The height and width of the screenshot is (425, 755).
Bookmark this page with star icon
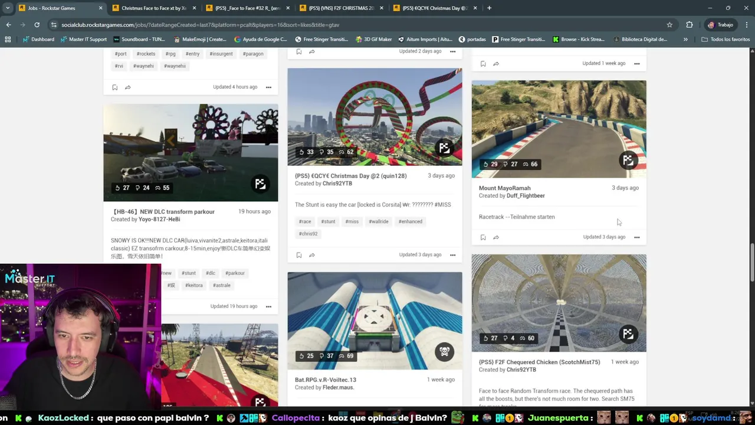[x=669, y=25]
